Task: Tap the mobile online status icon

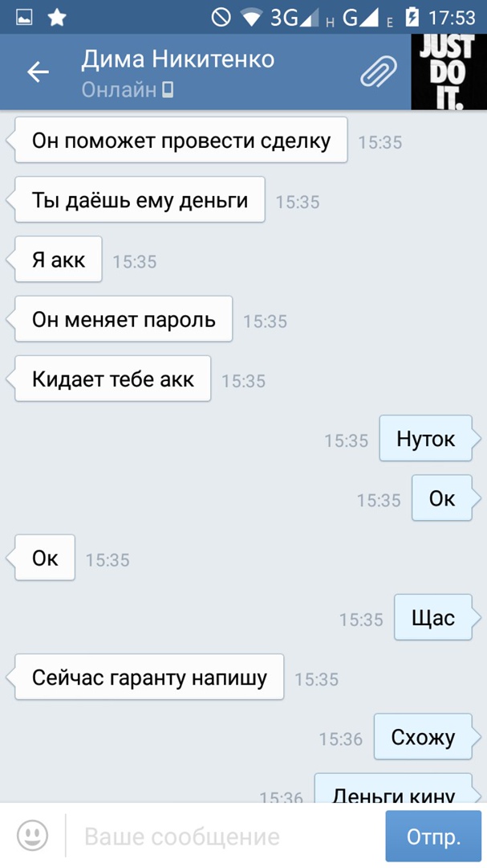Action: click(x=168, y=89)
